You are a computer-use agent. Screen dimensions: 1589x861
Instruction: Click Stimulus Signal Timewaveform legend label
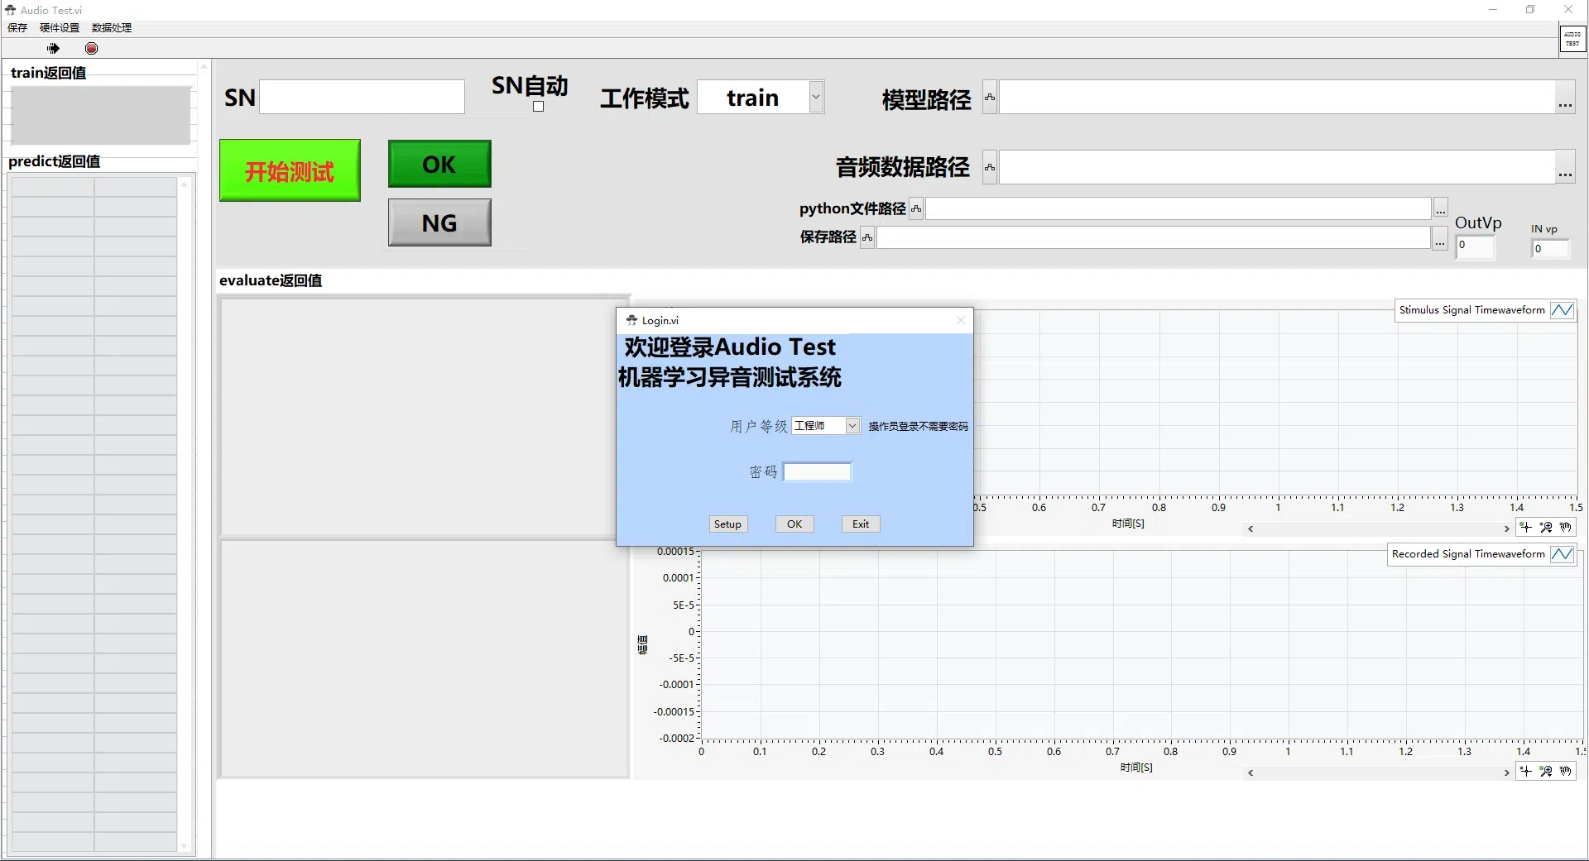[x=1471, y=310]
